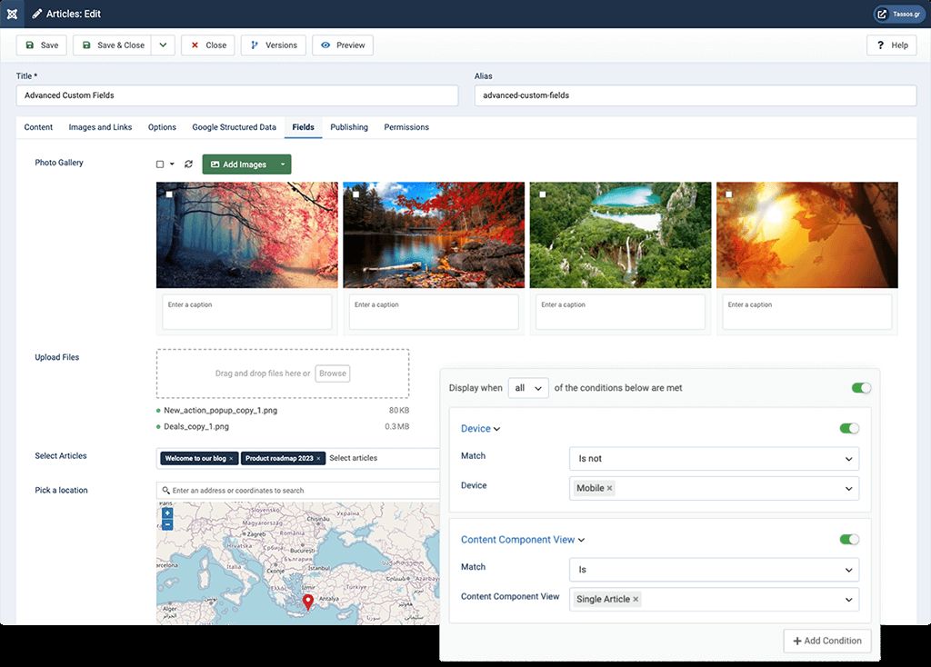Click caption field under waterfall image
Screen dimensions: 931x667
click(620, 312)
